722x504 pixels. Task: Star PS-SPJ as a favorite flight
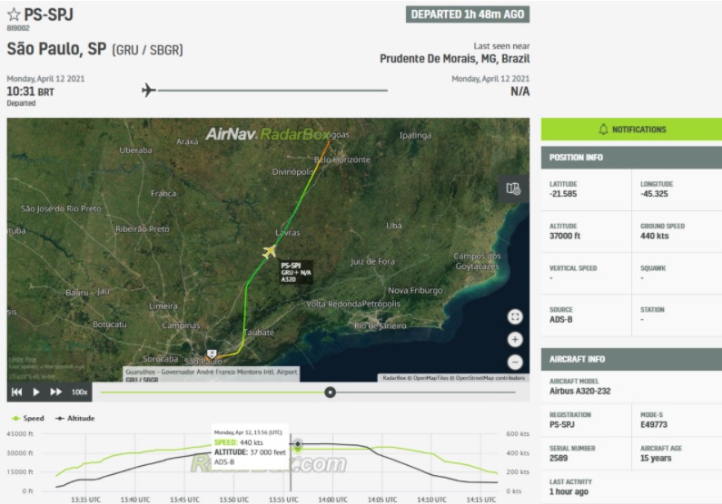coord(14,15)
